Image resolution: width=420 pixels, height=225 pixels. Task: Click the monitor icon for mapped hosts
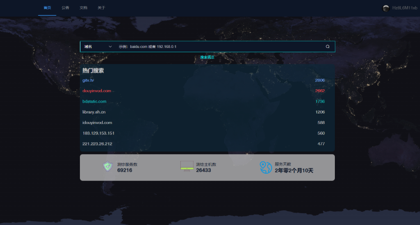pyautogui.click(x=186, y=166)
